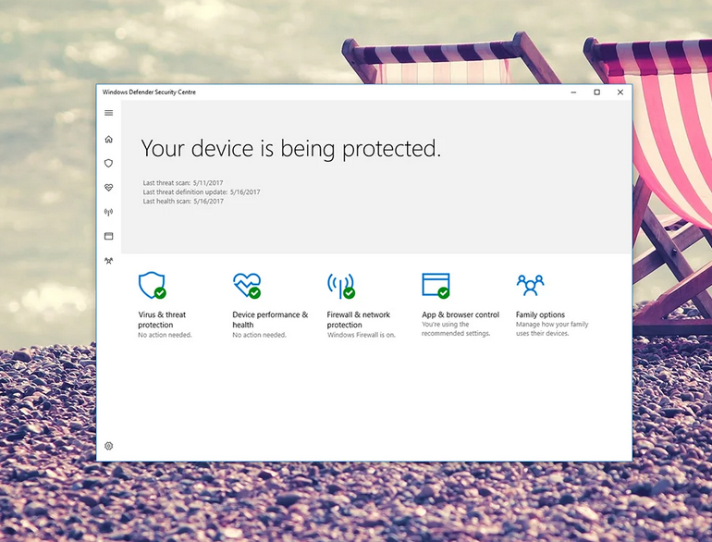
Task: Click the large Virus & threat protection shield icon
Action: tap(153, 285)
